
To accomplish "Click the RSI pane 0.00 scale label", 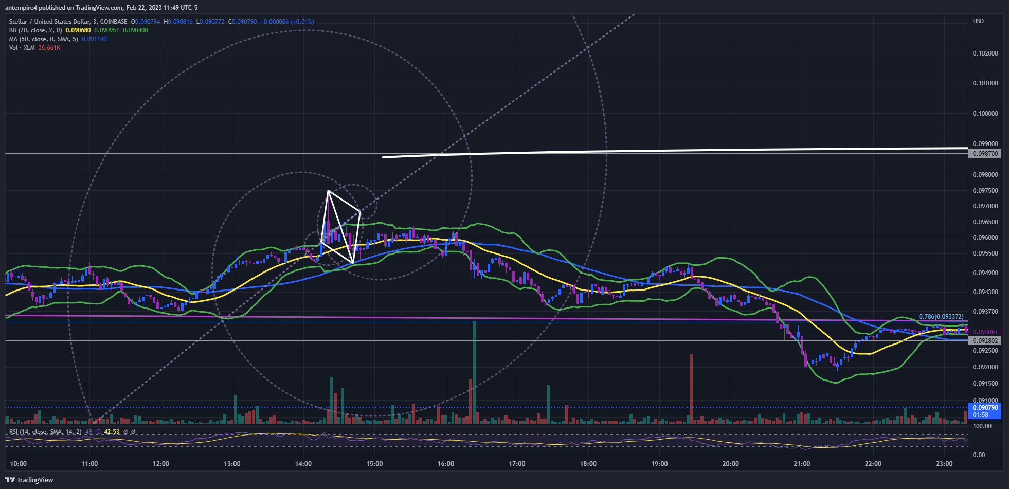I will pos(979,455).
